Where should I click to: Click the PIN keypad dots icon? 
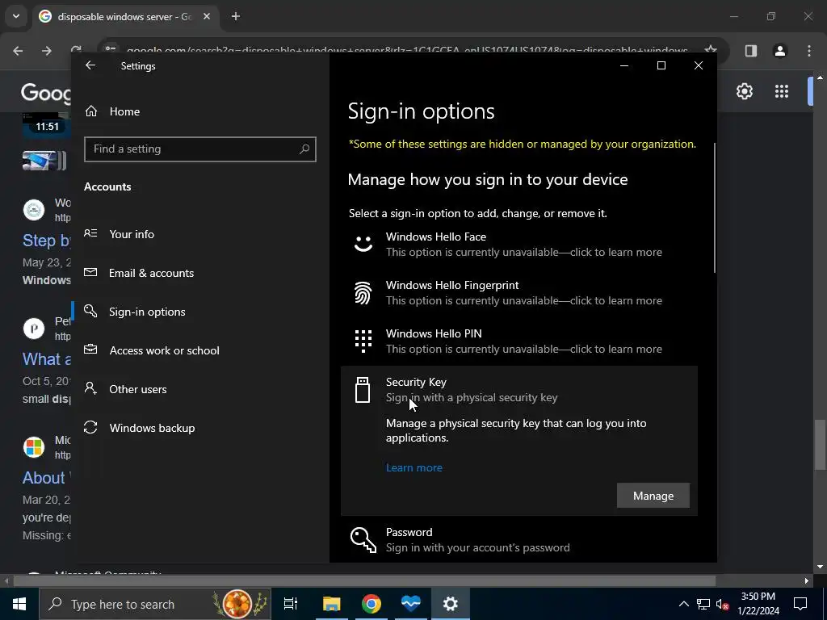pos(363,341)
